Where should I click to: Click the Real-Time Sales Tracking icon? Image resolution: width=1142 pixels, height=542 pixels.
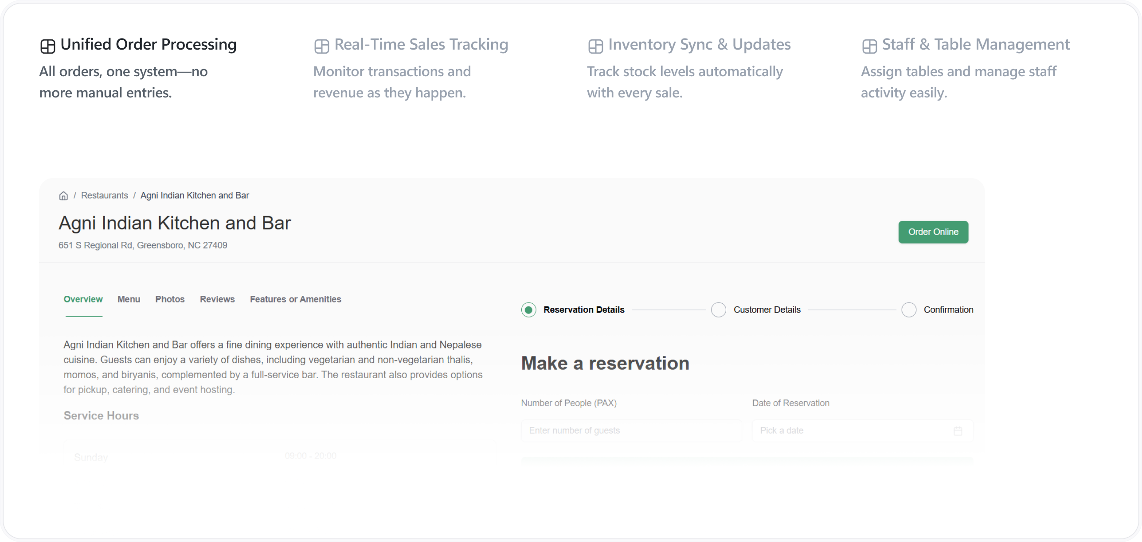coord(321,46)
